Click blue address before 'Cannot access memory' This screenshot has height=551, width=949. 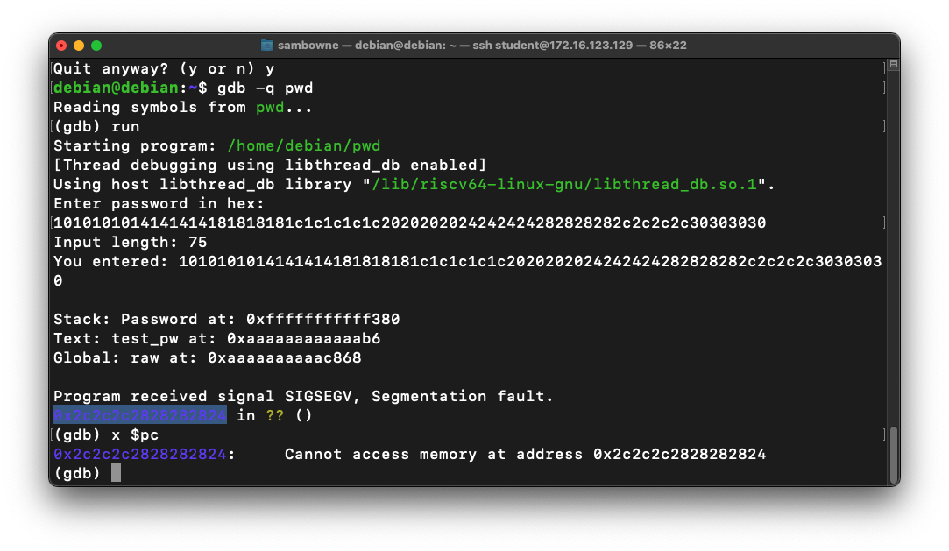click(x=140, y=455)
